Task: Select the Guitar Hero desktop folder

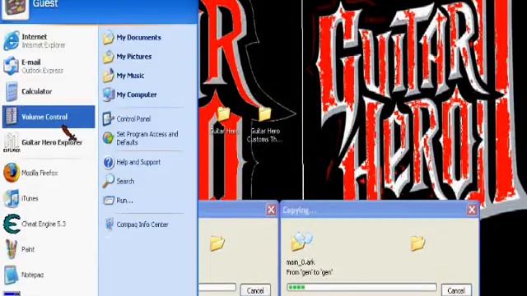Action: [223, 114]
